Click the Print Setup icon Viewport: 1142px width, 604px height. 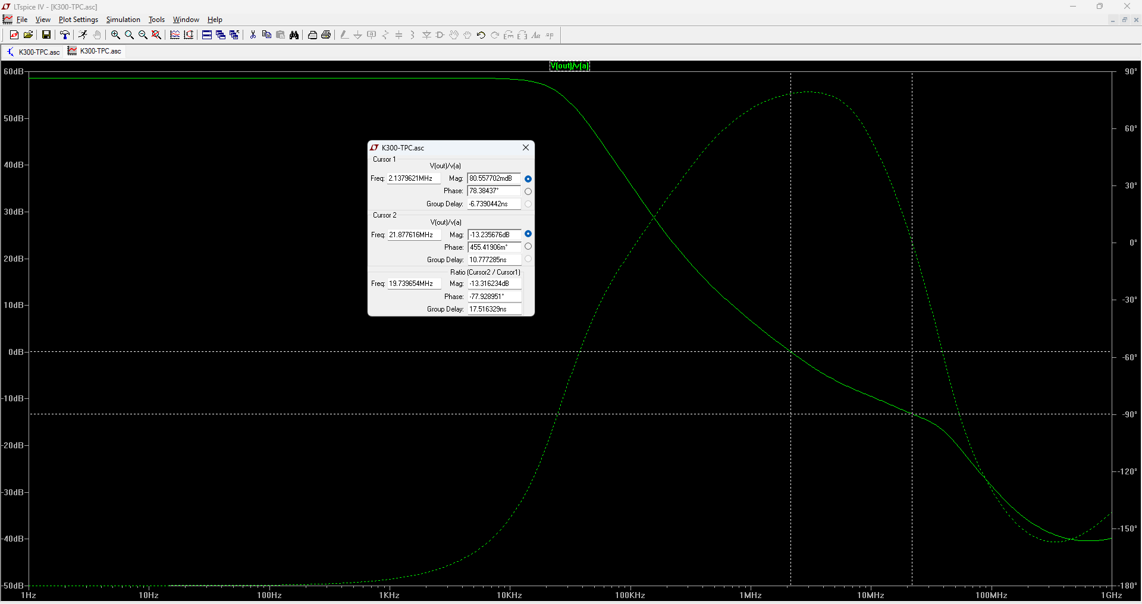pos(312,35)
